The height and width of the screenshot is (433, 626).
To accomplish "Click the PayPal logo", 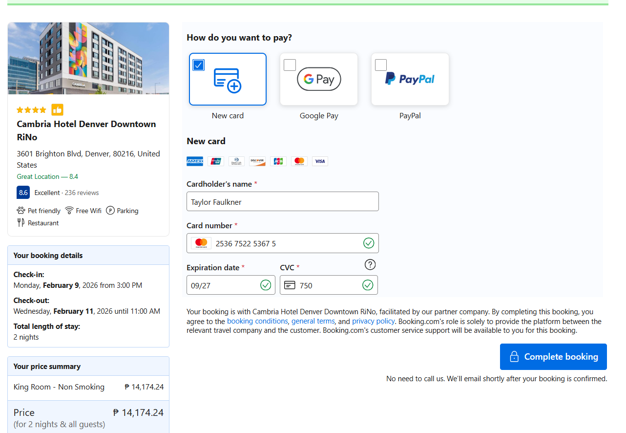I will tap(410, 79).
